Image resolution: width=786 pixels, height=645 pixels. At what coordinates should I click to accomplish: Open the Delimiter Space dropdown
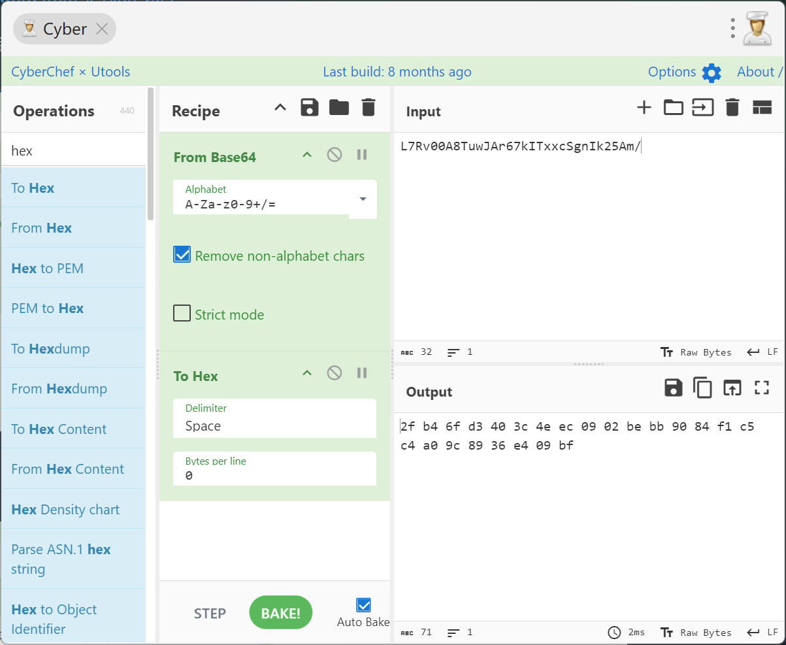click(274, 418)
